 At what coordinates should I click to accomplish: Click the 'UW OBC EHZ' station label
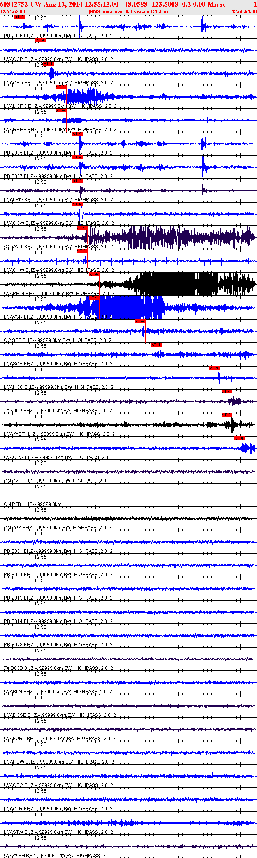pyautogui.click(x=19, y=785)
